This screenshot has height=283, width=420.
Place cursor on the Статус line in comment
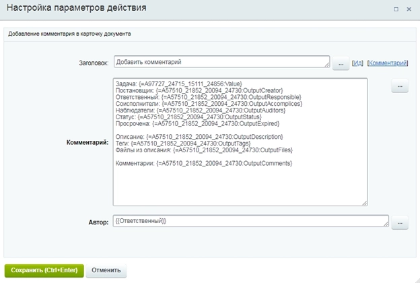188,118
